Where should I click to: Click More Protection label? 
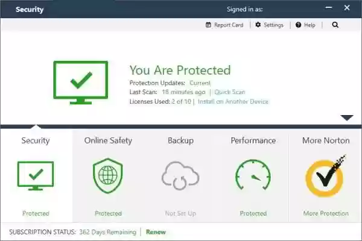coord(326,213)
